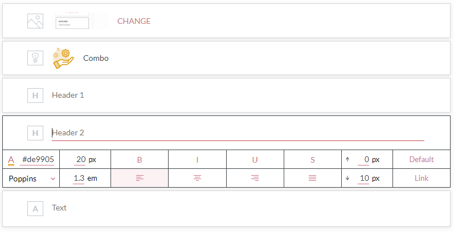This screenshot has height=232, width=454.
Task: Center align the text
Action: [x=197, y=179]
